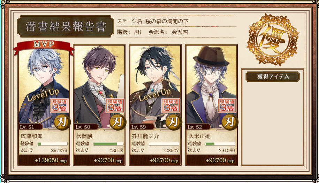The width and height of the screenshot is (319, 183).
Task: Click 広津和郎's 刃 weapon badge
Action: (x=62, y=122)
